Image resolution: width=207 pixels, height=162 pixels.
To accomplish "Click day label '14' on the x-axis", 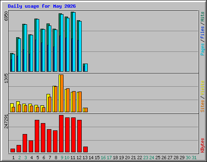I will pos(91,158).
